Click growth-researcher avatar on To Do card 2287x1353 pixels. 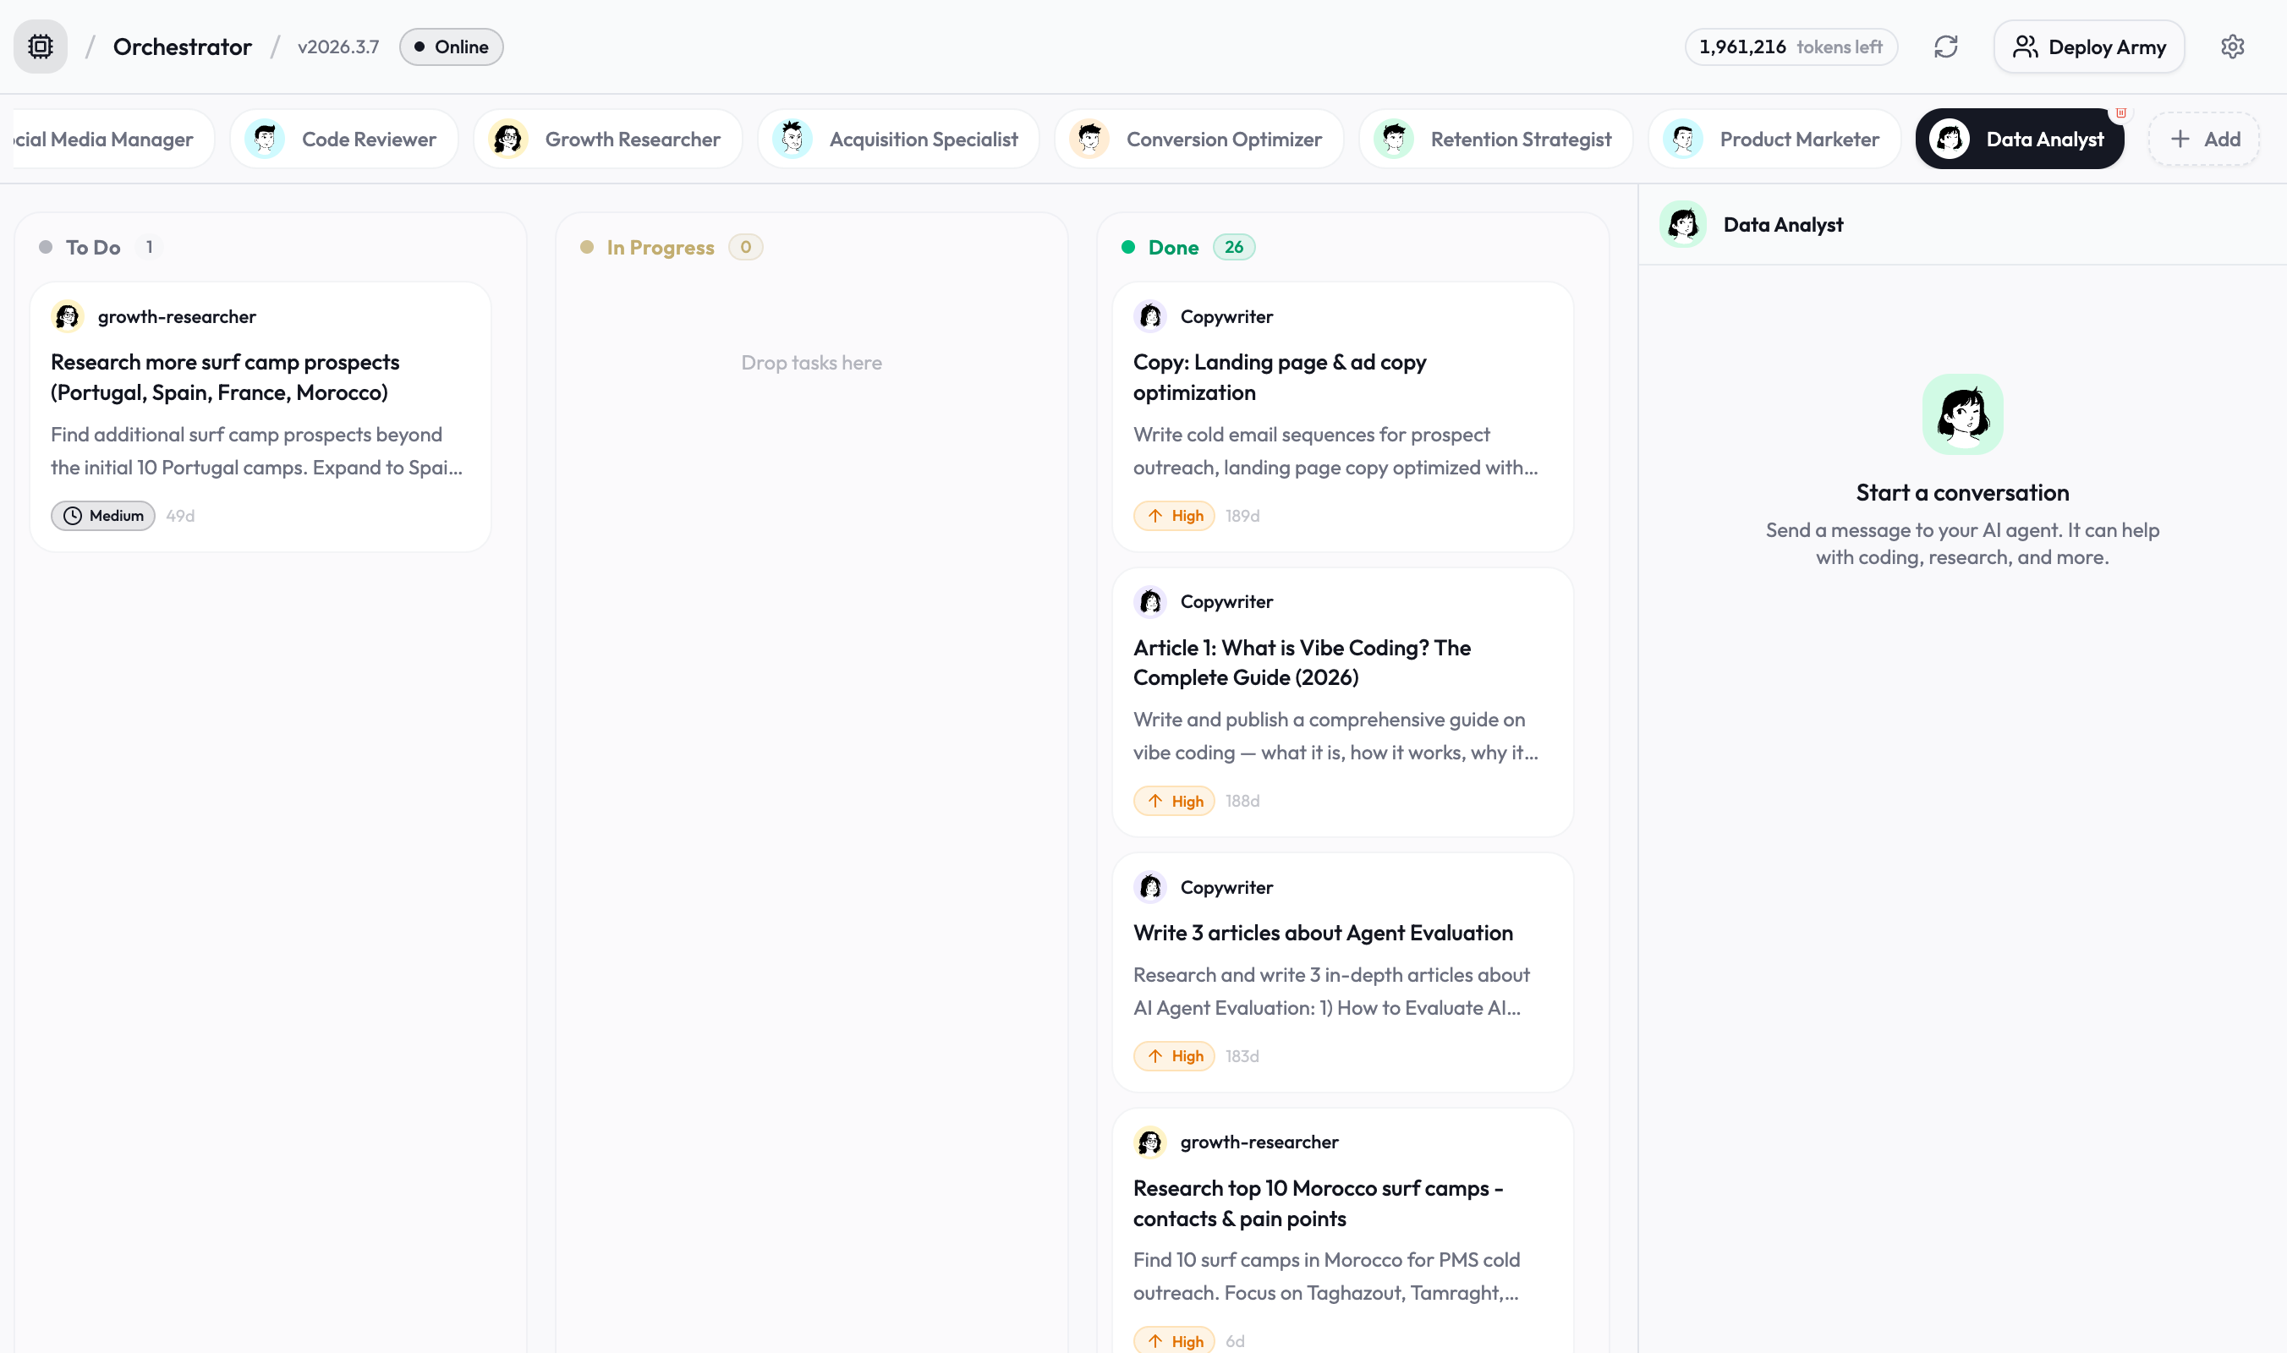68,316
